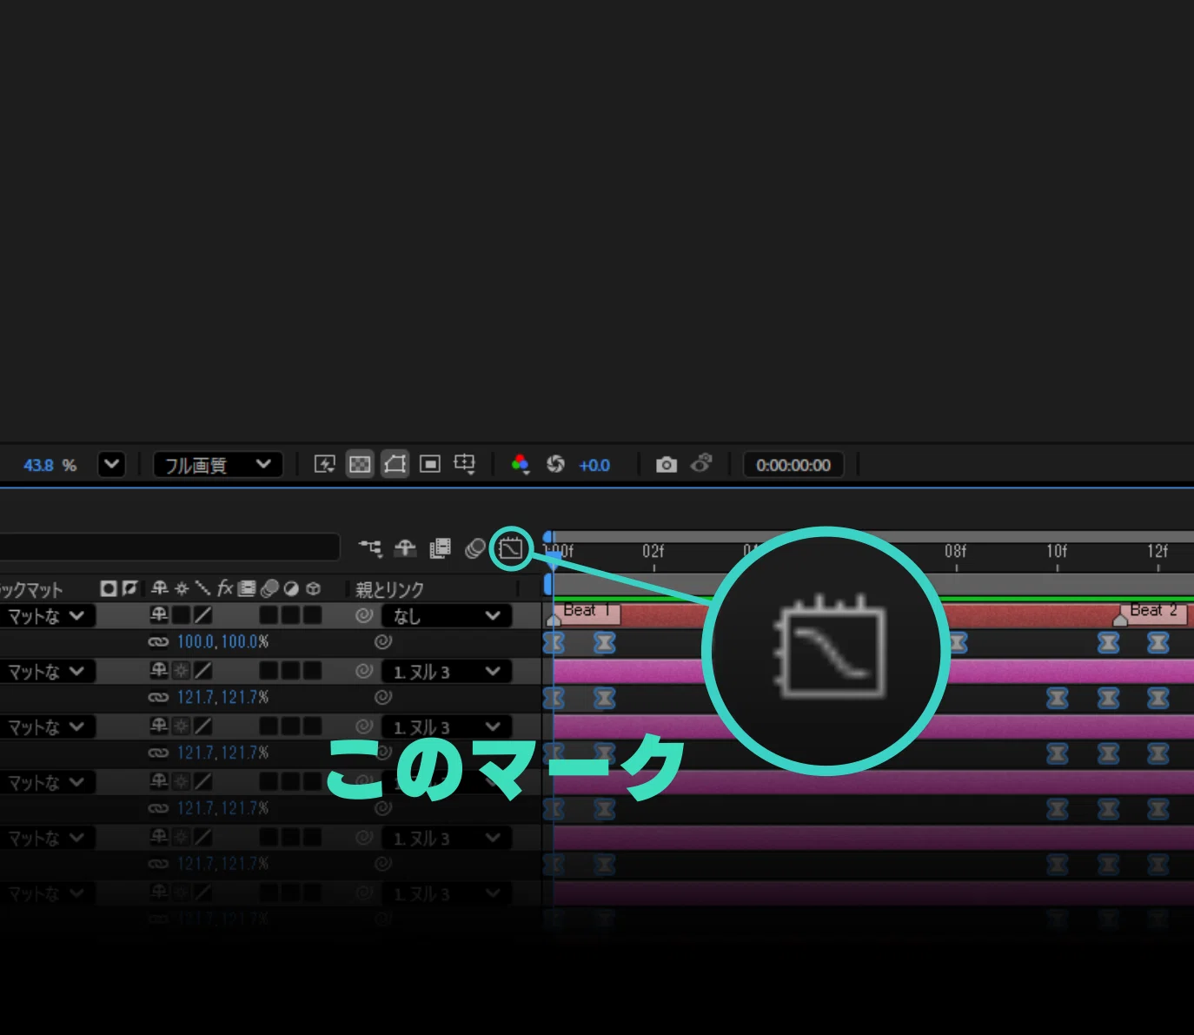The width and height of the screenshot is (1194, 1035).
Task: Open the first layer's マットな track matte dropdown
Action: click(46, 616)
